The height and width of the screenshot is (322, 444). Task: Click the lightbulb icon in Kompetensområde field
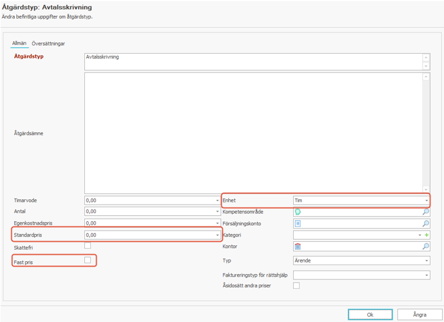tap(298, 212)
